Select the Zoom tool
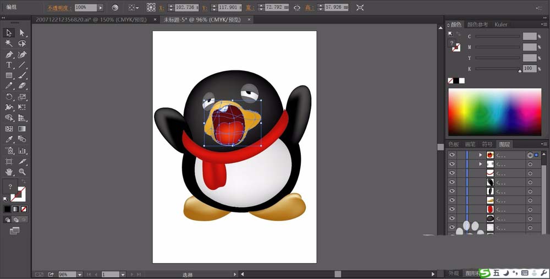 point(22,172)
